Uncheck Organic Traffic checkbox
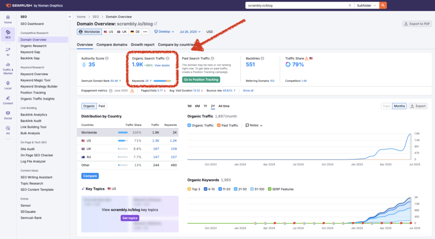The height and width of the screenshot is (239, 435). coord(189,125)
